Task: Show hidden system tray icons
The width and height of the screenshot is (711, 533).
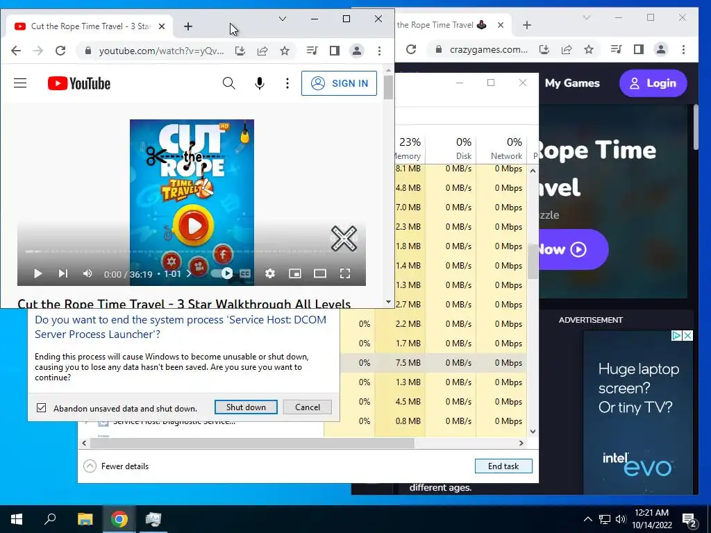Action: pos(587,519)
